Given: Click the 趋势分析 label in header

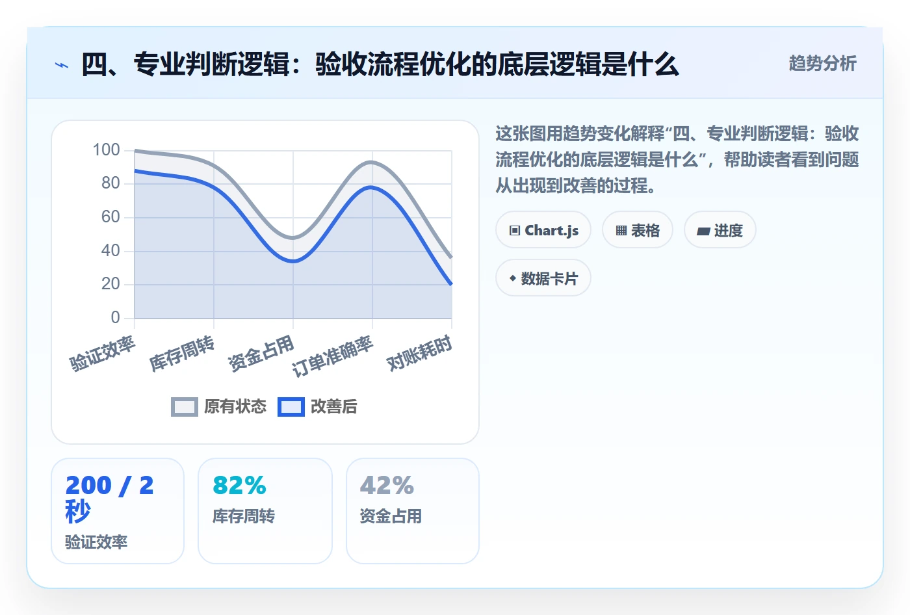Looking at the screenshot, I should pyautogui.click(x=822, y=64).
